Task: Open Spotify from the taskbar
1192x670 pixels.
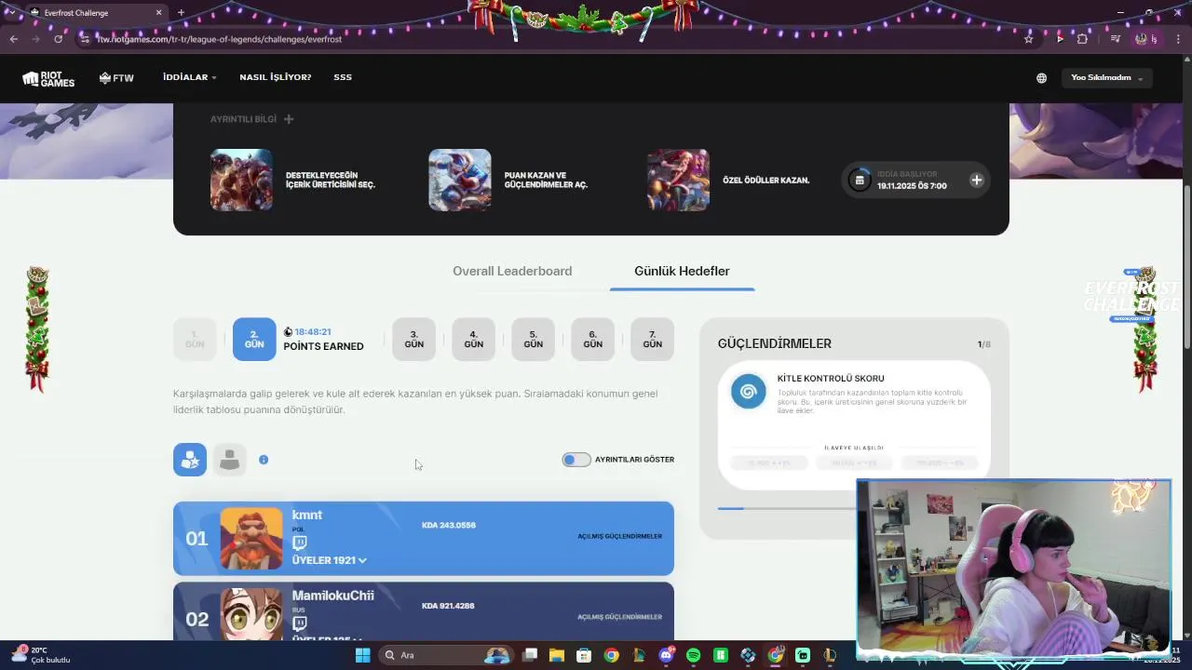Action: coord(693,655)
